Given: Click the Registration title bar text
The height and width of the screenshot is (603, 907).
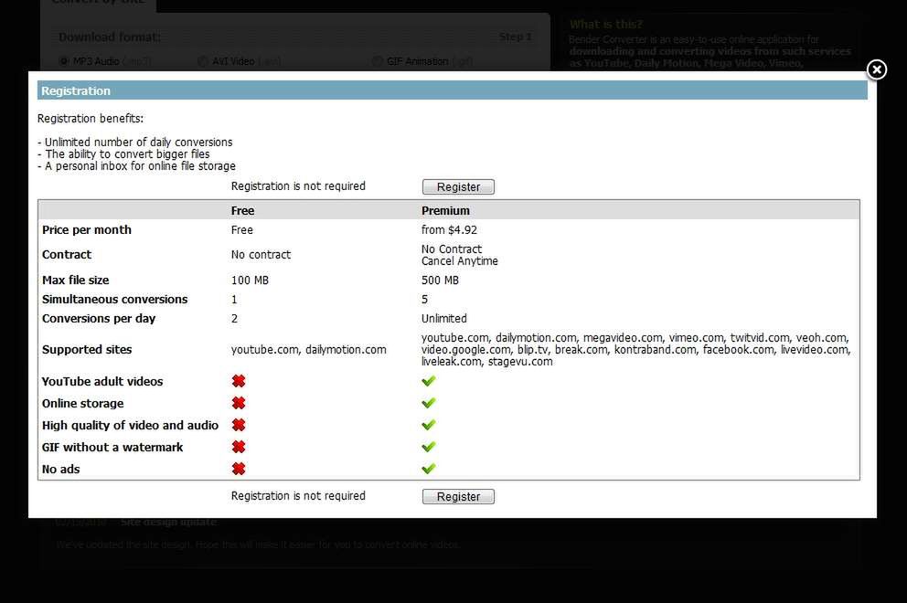Looking at the screenshot, I should 76,90.
